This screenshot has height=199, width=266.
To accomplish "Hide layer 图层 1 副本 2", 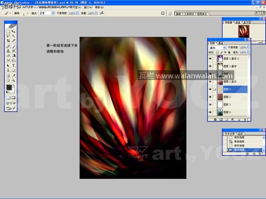I will tap(210, 59).
